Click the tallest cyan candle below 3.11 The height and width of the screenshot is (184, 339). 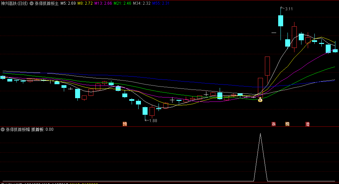point(281,21)
